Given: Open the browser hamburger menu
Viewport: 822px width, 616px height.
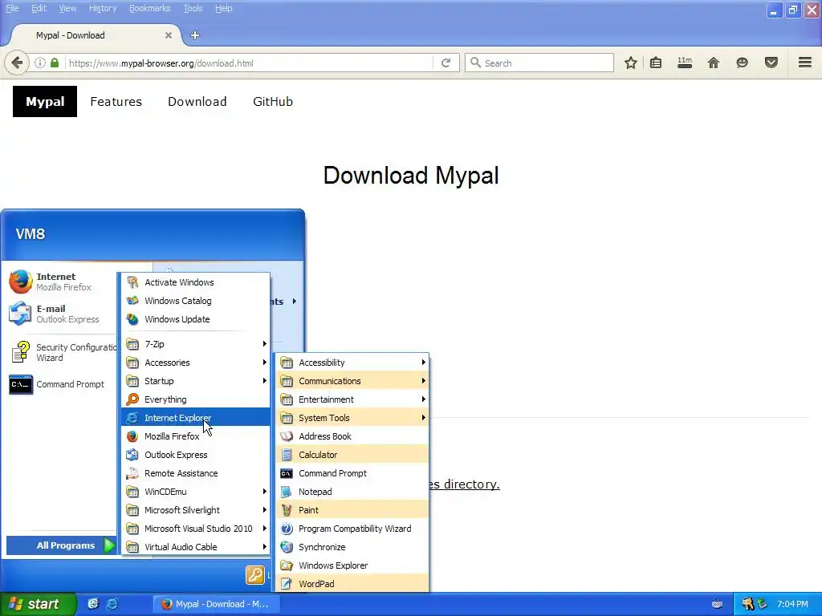Looking at the screenshot, I should tap(805, 63).
